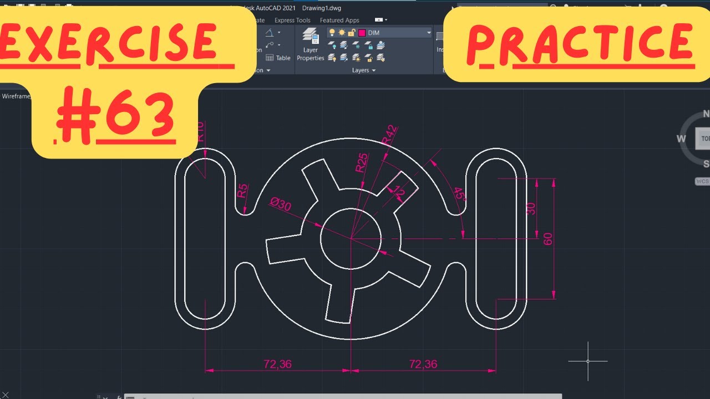Image resolution: width=710 pixels, height=399 pixels.
Task: Open the dimension type dropdown arrow
Action: pyautogui.click(x=279, y=33)
